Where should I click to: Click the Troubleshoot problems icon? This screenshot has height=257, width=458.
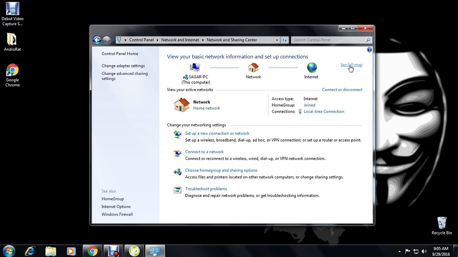(x=177, y=190)
